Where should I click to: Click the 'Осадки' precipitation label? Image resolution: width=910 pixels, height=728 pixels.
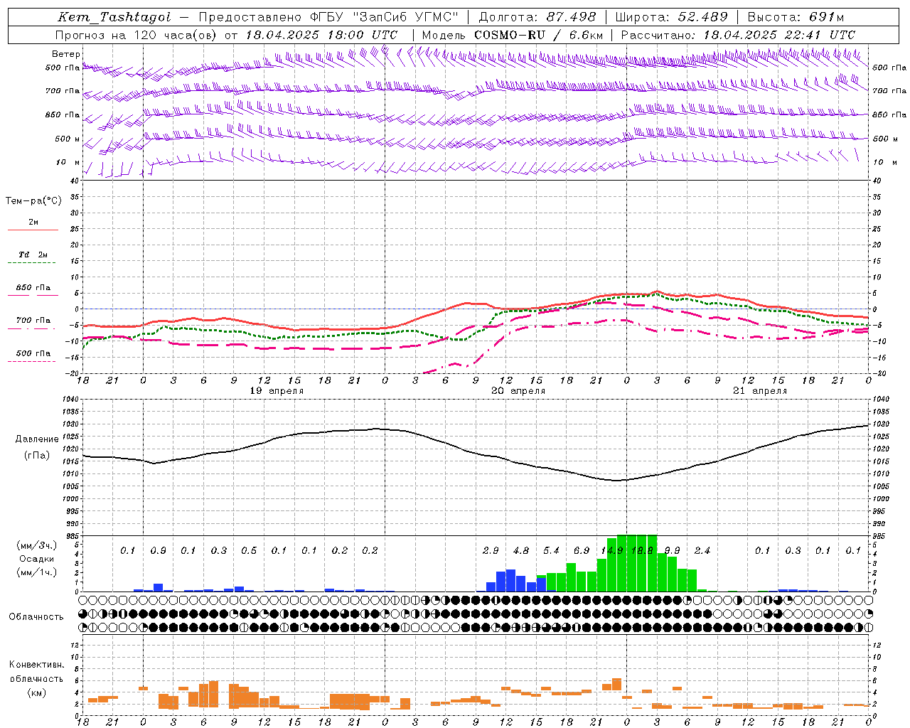click(36, 560)
